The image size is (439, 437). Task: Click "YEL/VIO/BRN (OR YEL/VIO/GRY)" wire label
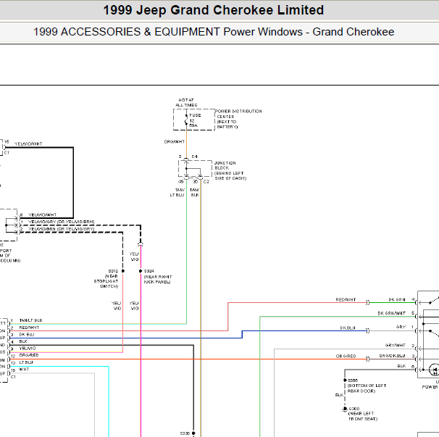pyautogui.click(x=62, y=229)
